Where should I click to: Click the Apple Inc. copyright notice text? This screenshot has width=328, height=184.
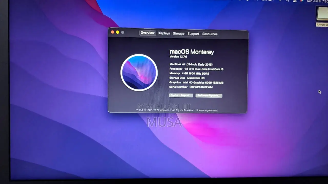point(165,110)
